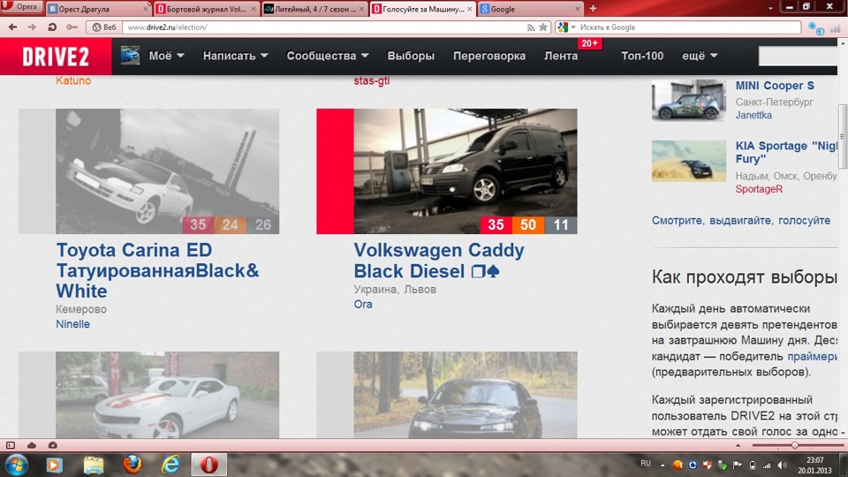Image resolution: width=848 pixels, height=477 pixels.
Task: Open the closed tabs list arrow
Action: coord(770,8)
